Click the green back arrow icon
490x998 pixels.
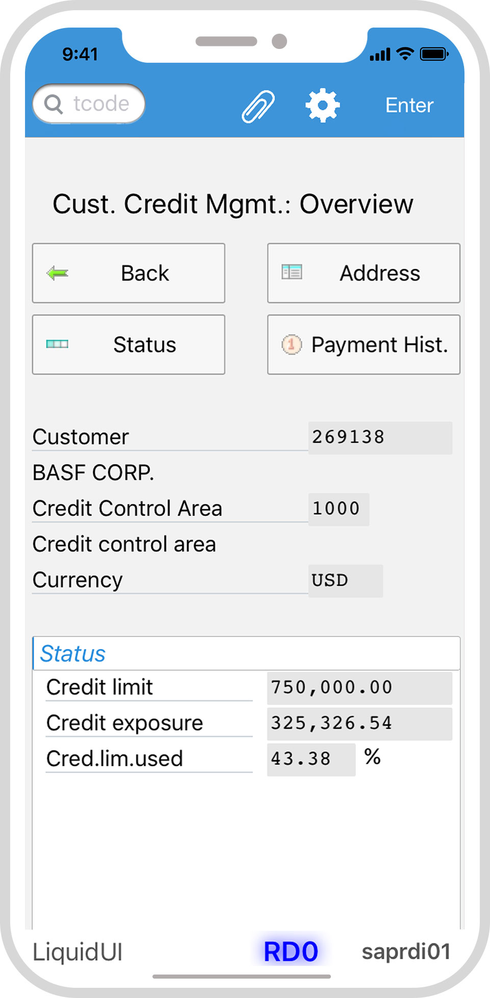tap(57, 273)
